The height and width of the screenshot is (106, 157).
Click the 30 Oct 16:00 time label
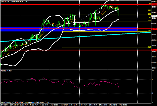click(14, 105)
